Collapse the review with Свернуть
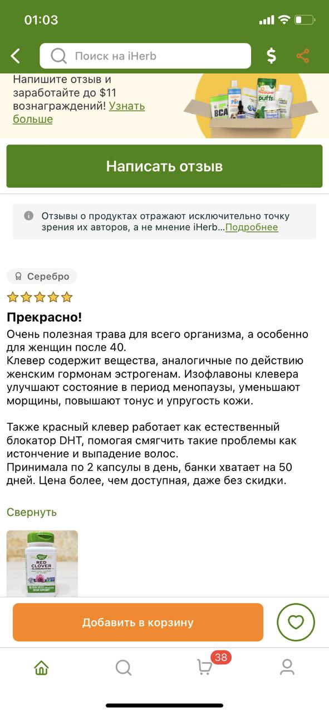Viewport: 329px width, 714px height. (x=32, y=512)
